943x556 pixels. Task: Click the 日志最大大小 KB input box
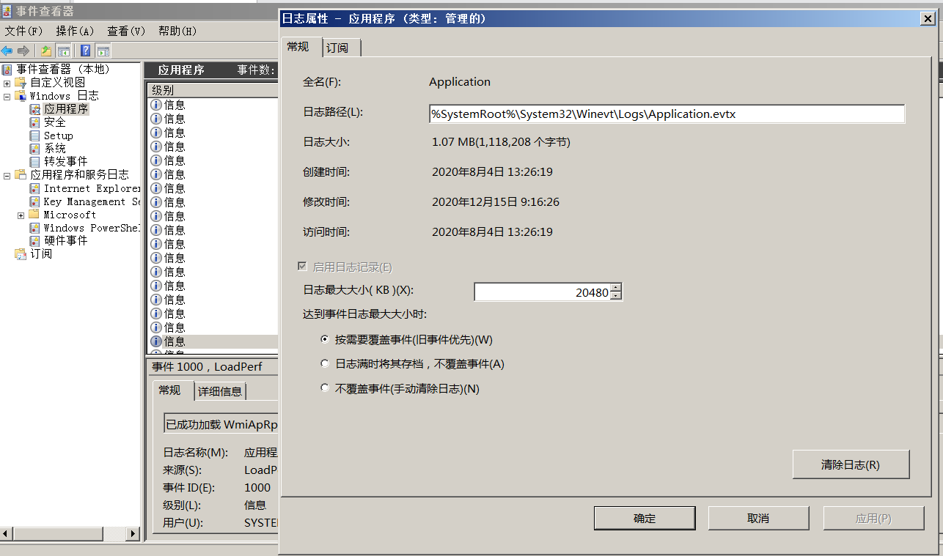542,292
